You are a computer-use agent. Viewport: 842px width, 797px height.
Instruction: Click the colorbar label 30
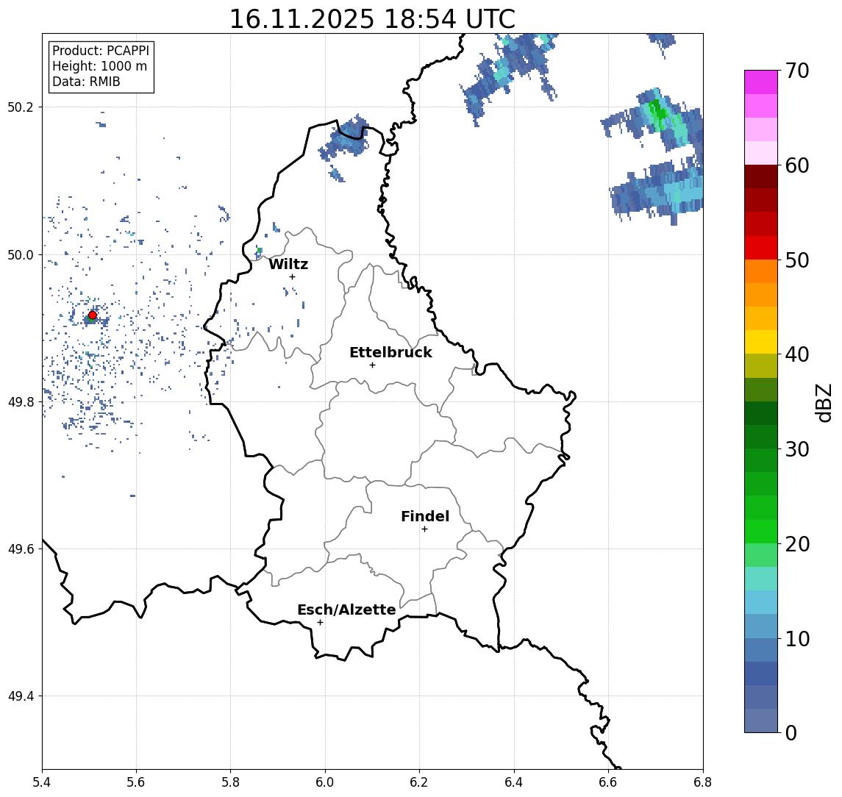(x=797, y=449)
